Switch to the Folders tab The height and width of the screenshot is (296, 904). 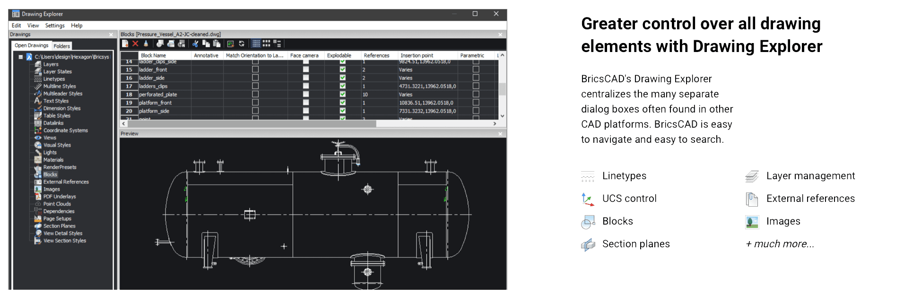tap(61, 46)
